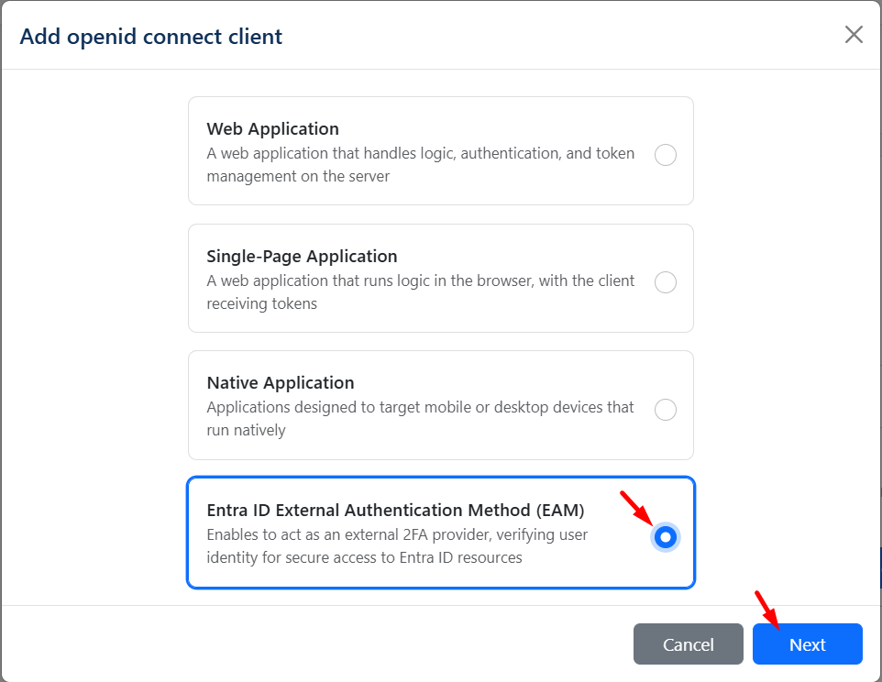Click the Single-Page Application heading
Screen dimensions: 882x682
click(x=302, y=257)
